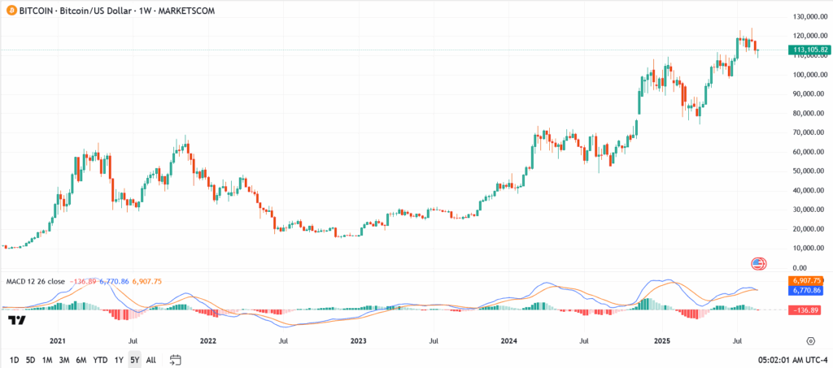The height and width of the screenshot is (368, 833).
Task: Show All time range data
Action: point(150,360)
